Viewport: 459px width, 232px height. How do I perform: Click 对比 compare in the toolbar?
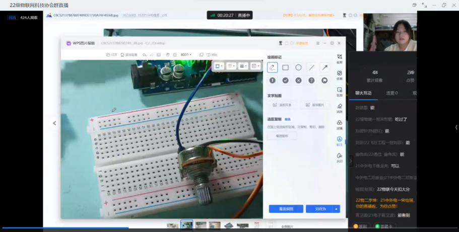212,55
